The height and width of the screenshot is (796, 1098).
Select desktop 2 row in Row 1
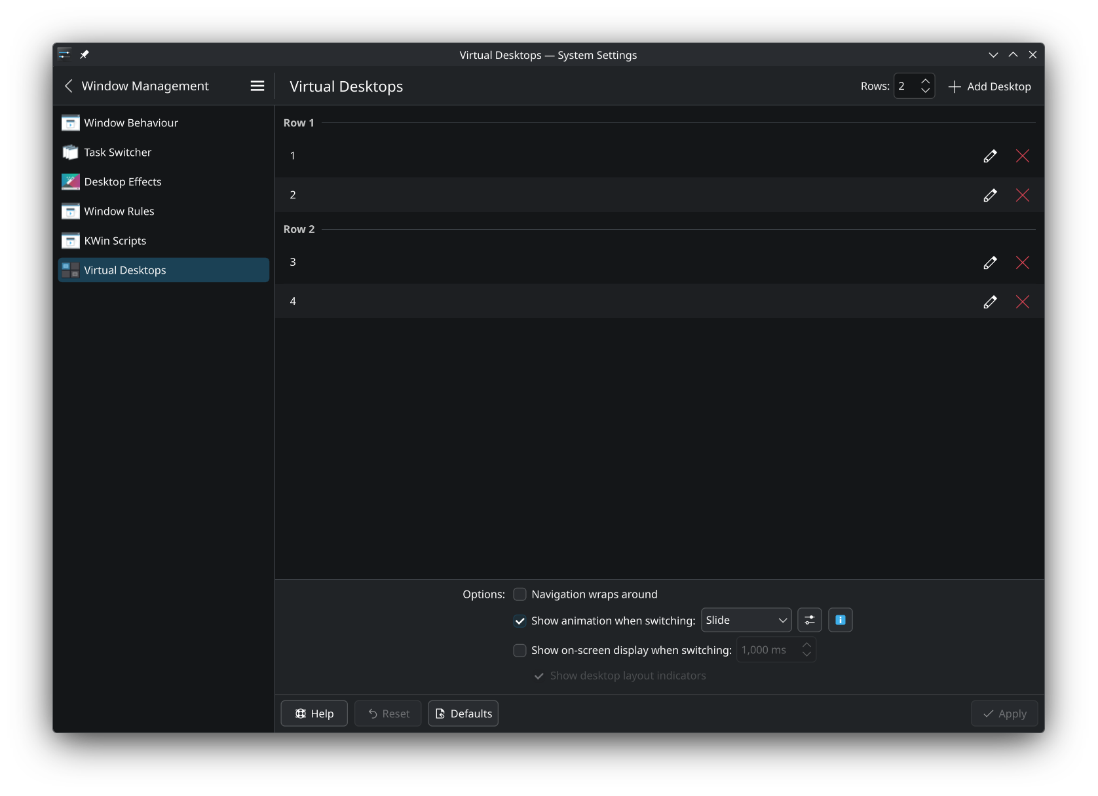click(x=660, y=195)
